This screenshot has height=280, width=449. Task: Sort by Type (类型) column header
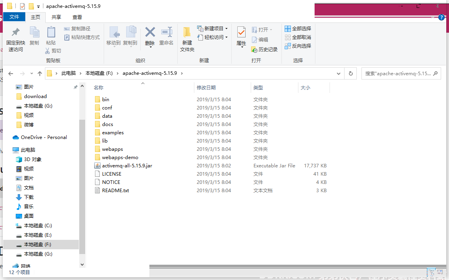[258, 88]
